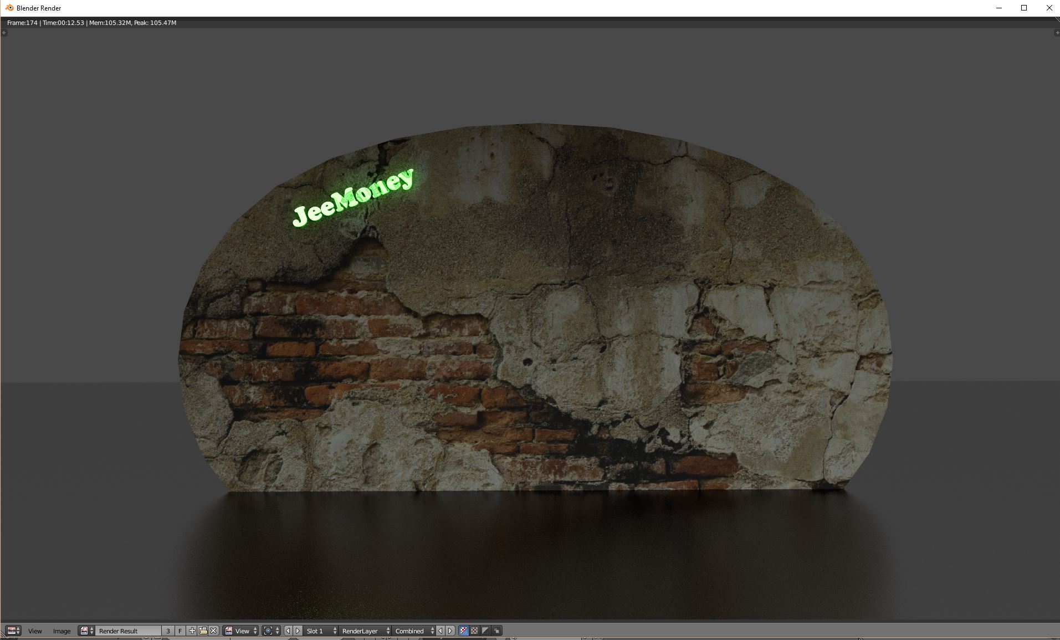1060x640 pixels.
Task: Open the Slot 1 dropdown
Action: coord(321,631)
